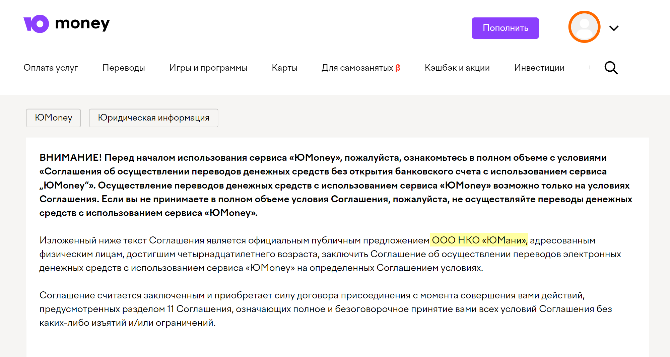Click highlighted text ООО НКО «ЮМани»

[479, 240]
